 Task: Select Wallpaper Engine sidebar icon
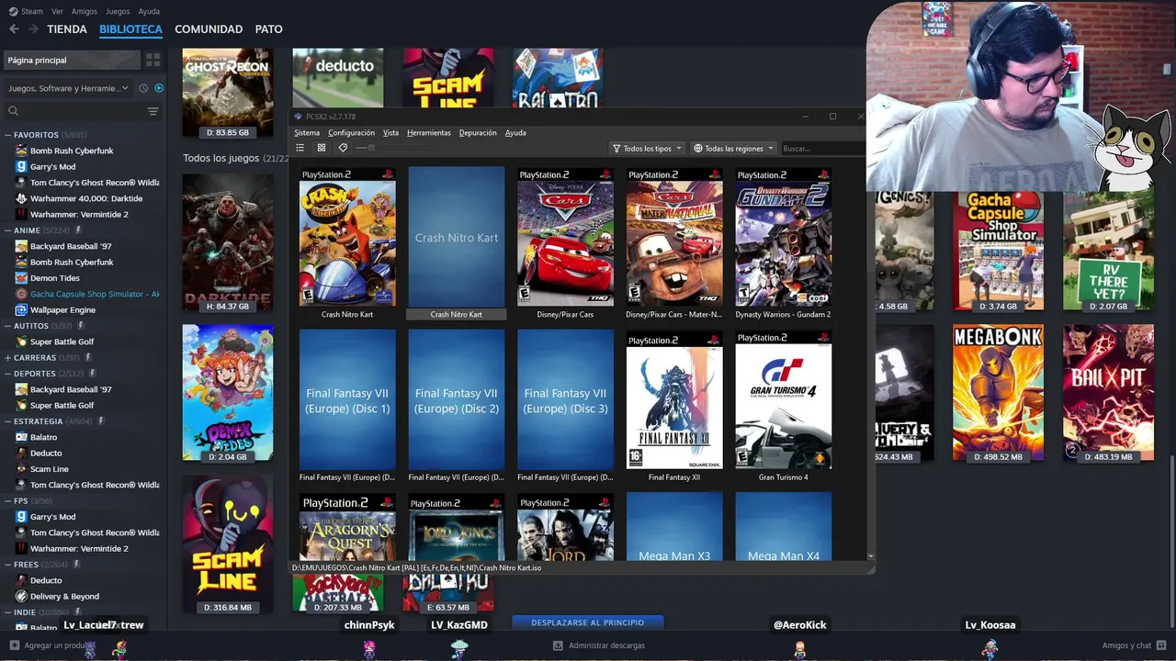click(21, 309)
